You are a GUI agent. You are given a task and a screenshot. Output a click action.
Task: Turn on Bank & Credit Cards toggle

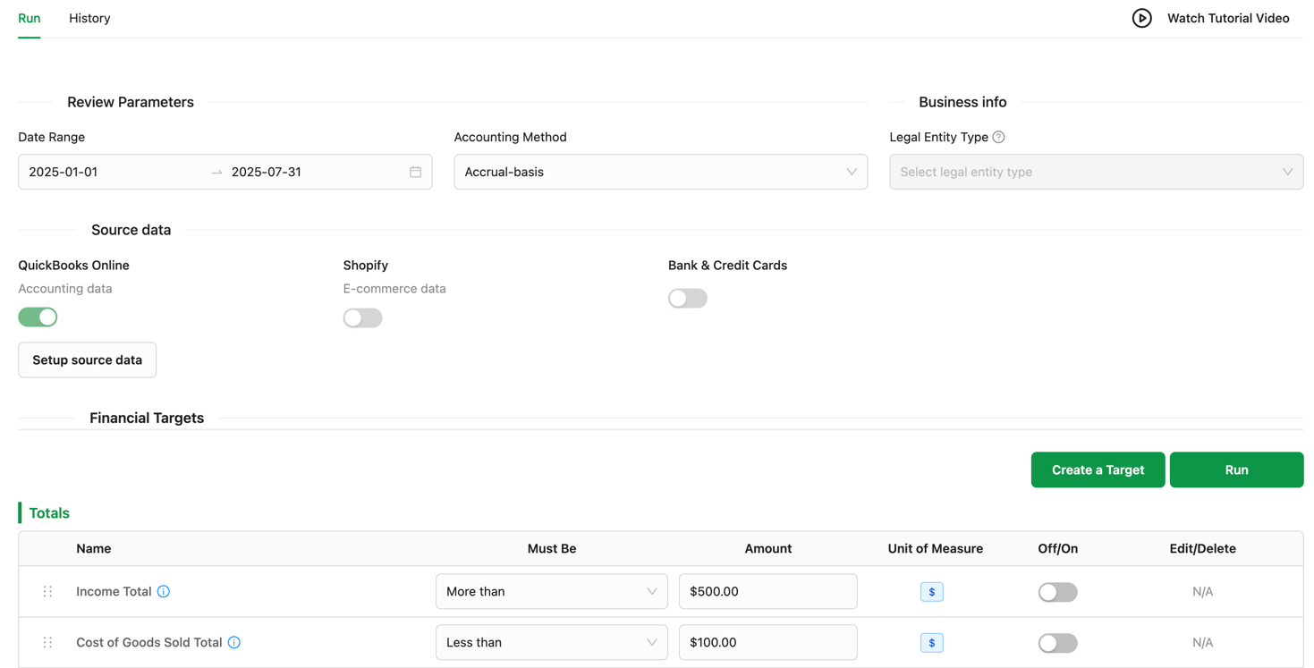click(687, 299)
